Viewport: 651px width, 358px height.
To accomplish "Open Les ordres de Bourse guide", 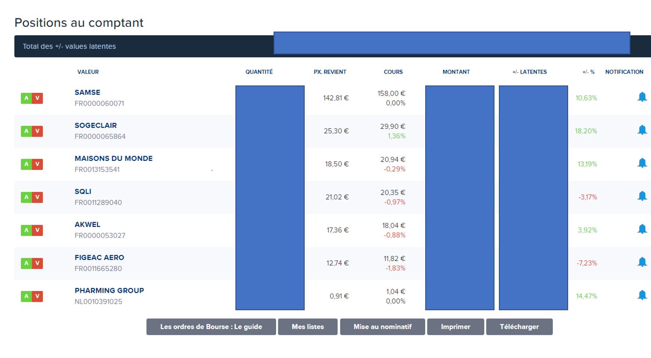I will point(211,327).
